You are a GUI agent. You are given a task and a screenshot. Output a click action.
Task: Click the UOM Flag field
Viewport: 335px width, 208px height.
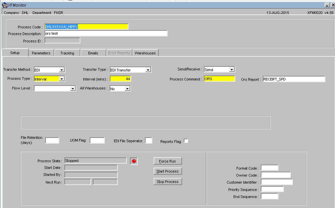point(97,141)
